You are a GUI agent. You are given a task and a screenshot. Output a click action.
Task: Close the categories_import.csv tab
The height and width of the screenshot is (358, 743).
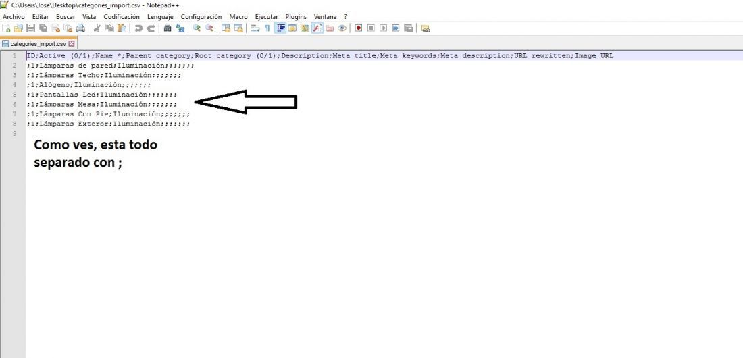[x=72, y=44]
